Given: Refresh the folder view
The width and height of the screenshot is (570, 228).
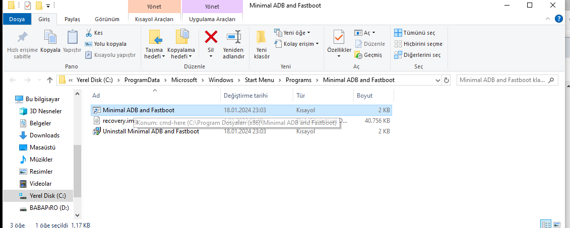Looking at the screenshot, I should click(x=447, y=80).
